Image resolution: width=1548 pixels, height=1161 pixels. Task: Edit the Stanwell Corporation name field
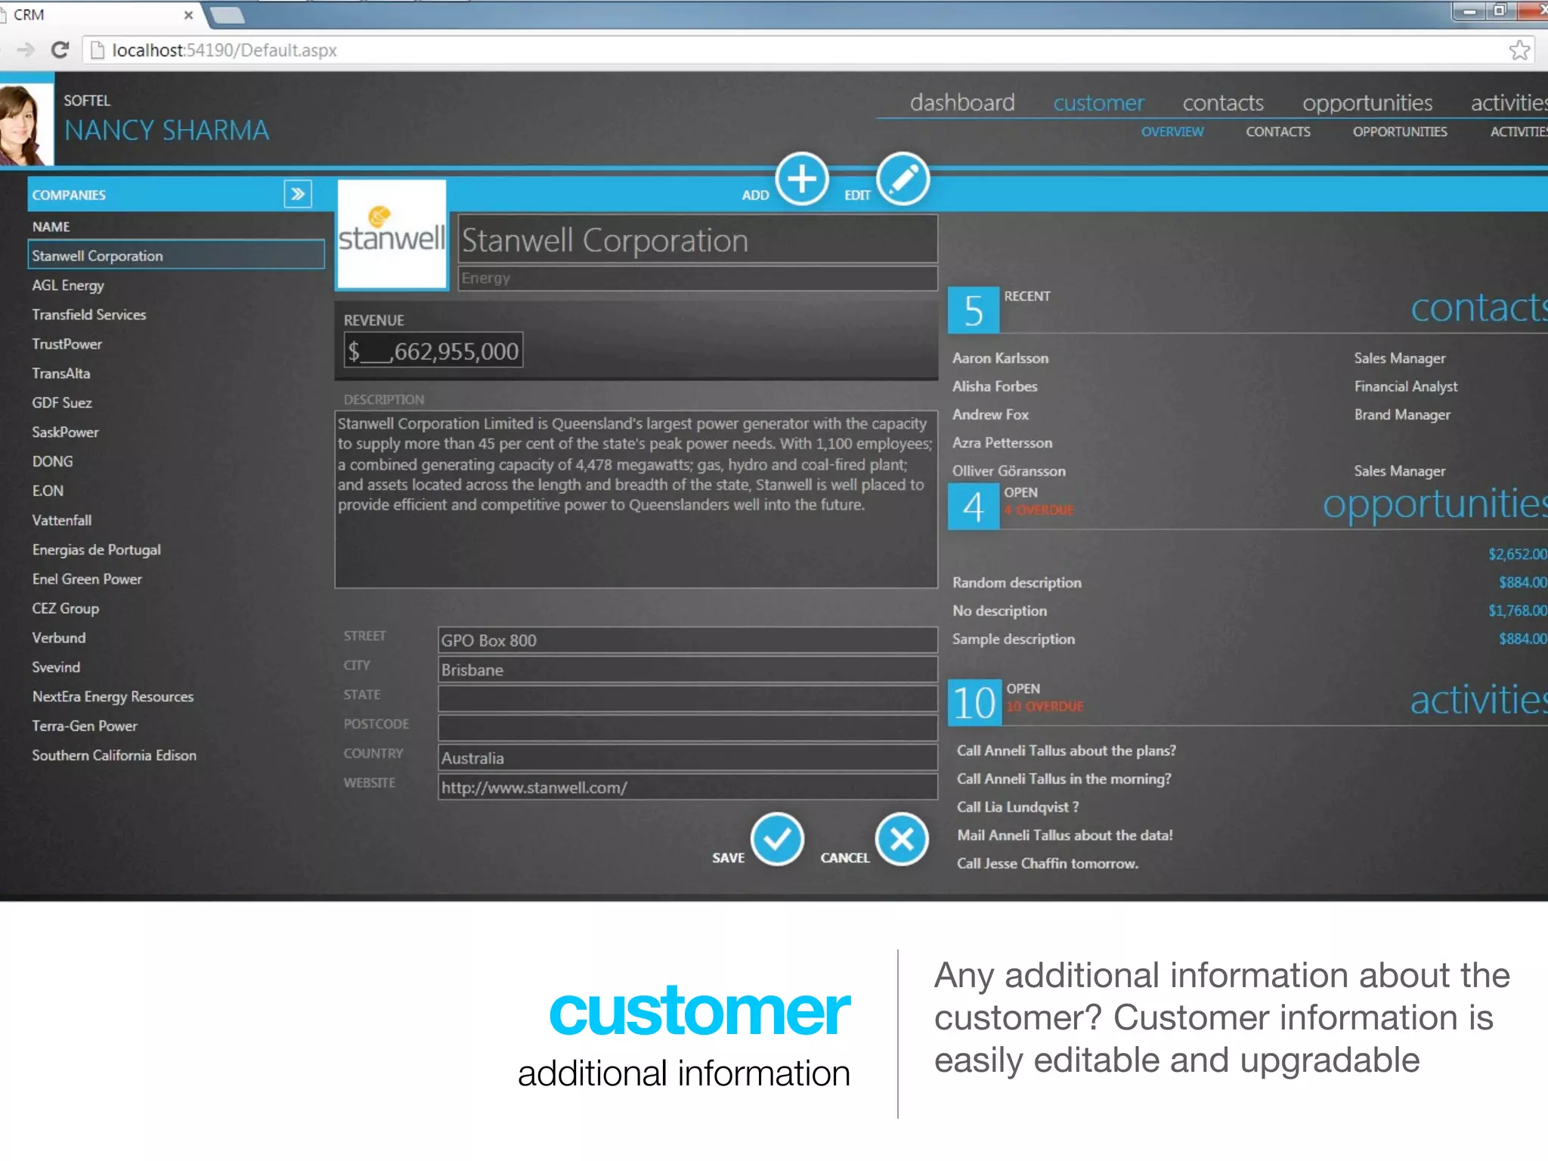[698, 240]
